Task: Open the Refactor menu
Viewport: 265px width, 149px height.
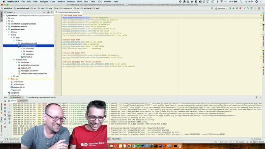Action: pyautogui.click(x=71, y=2)
